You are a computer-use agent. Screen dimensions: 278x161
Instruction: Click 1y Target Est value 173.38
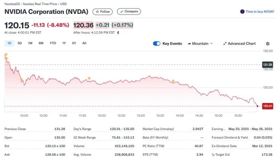(267, 155)
